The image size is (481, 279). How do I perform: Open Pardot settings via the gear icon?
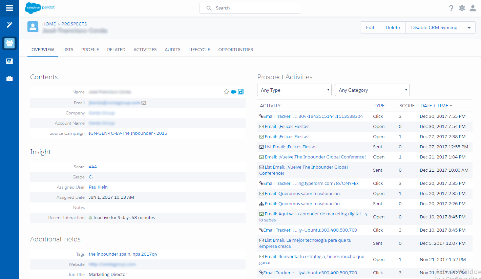[x=462, y=8]
